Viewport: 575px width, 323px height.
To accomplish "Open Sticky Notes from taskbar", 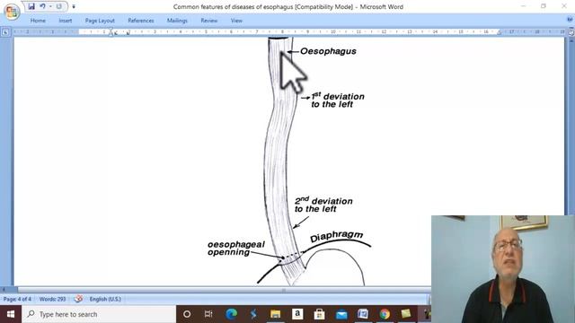I will 406,314.
